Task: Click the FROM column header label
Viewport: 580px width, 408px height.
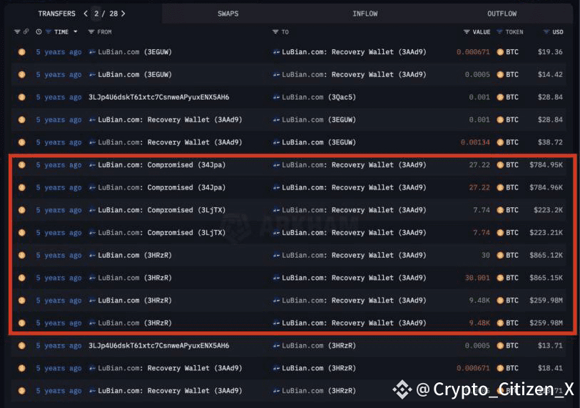Action: (104, 32)
